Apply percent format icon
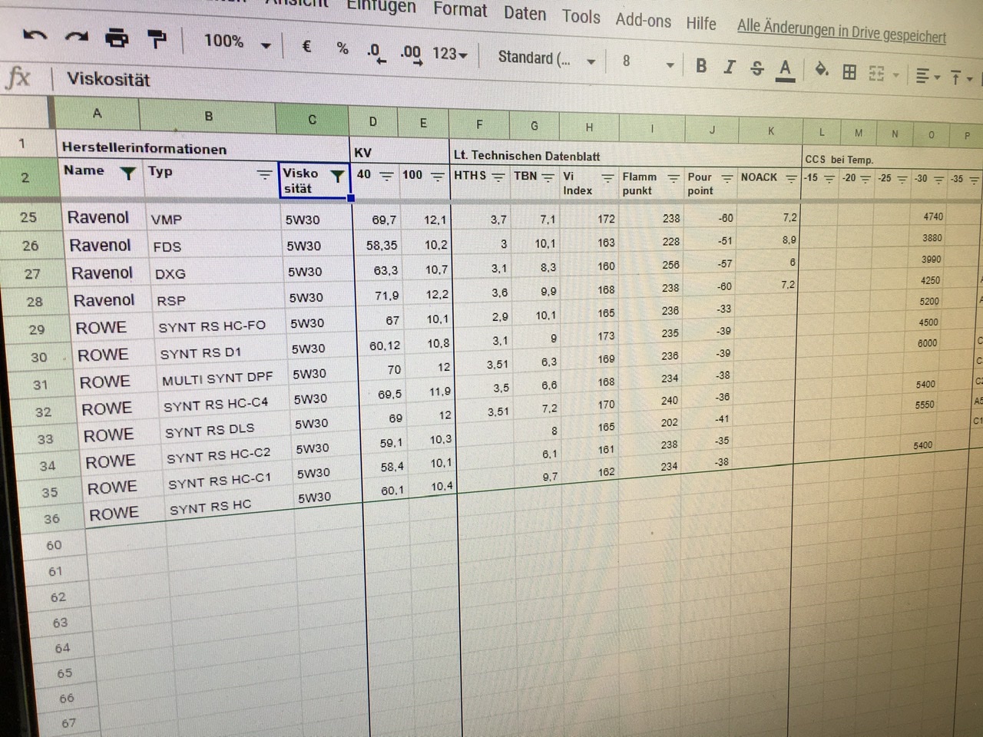The height and width of the screenshot is (737, 983). 343,48
